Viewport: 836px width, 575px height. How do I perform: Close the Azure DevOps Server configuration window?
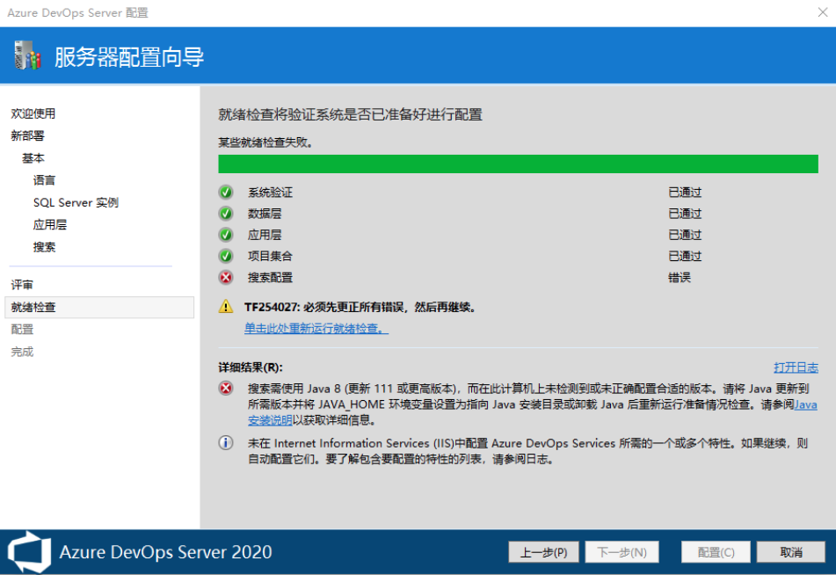tap(823, 12)
